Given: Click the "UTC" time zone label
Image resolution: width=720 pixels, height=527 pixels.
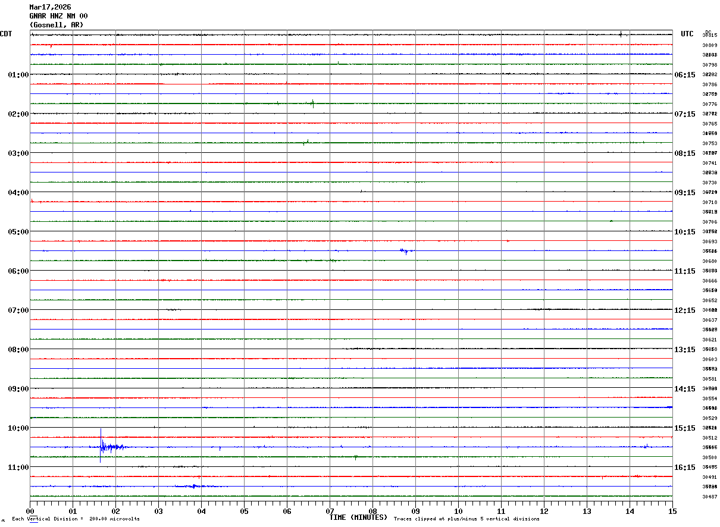Looking at the screenshot, I should click(687, 34).
